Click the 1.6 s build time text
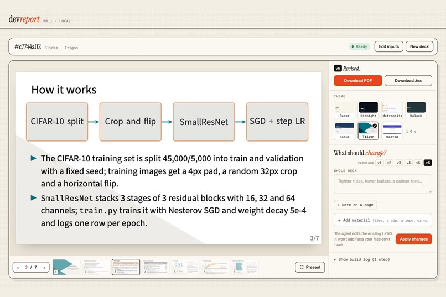Viewport: 446px width, 297px height. (x=411, y=131)
